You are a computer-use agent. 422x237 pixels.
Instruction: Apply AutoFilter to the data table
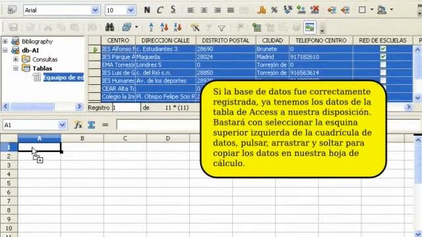coord(195,27)
